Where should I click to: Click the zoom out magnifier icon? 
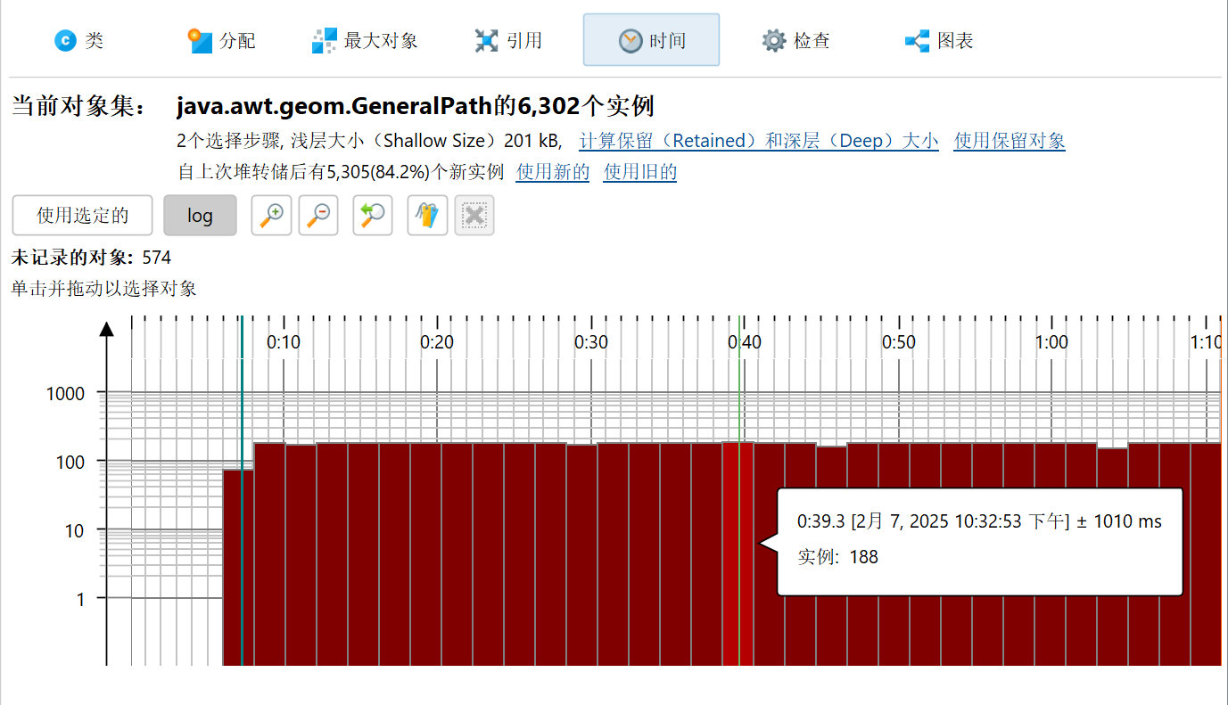318,216
